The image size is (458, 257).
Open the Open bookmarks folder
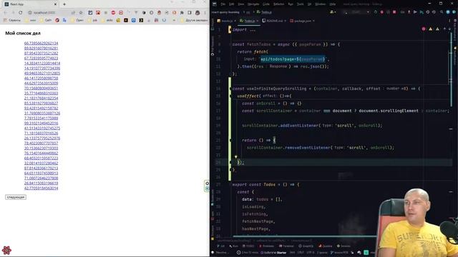click(x=77, y=20)
